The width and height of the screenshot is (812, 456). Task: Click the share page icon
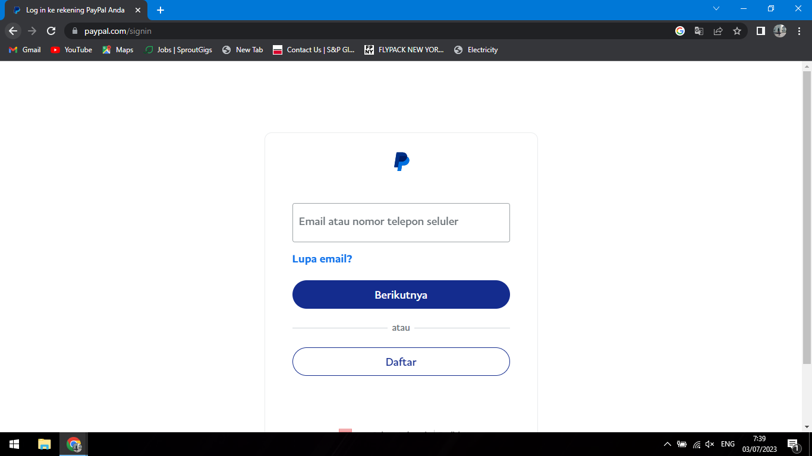click(x=718, y=31)
